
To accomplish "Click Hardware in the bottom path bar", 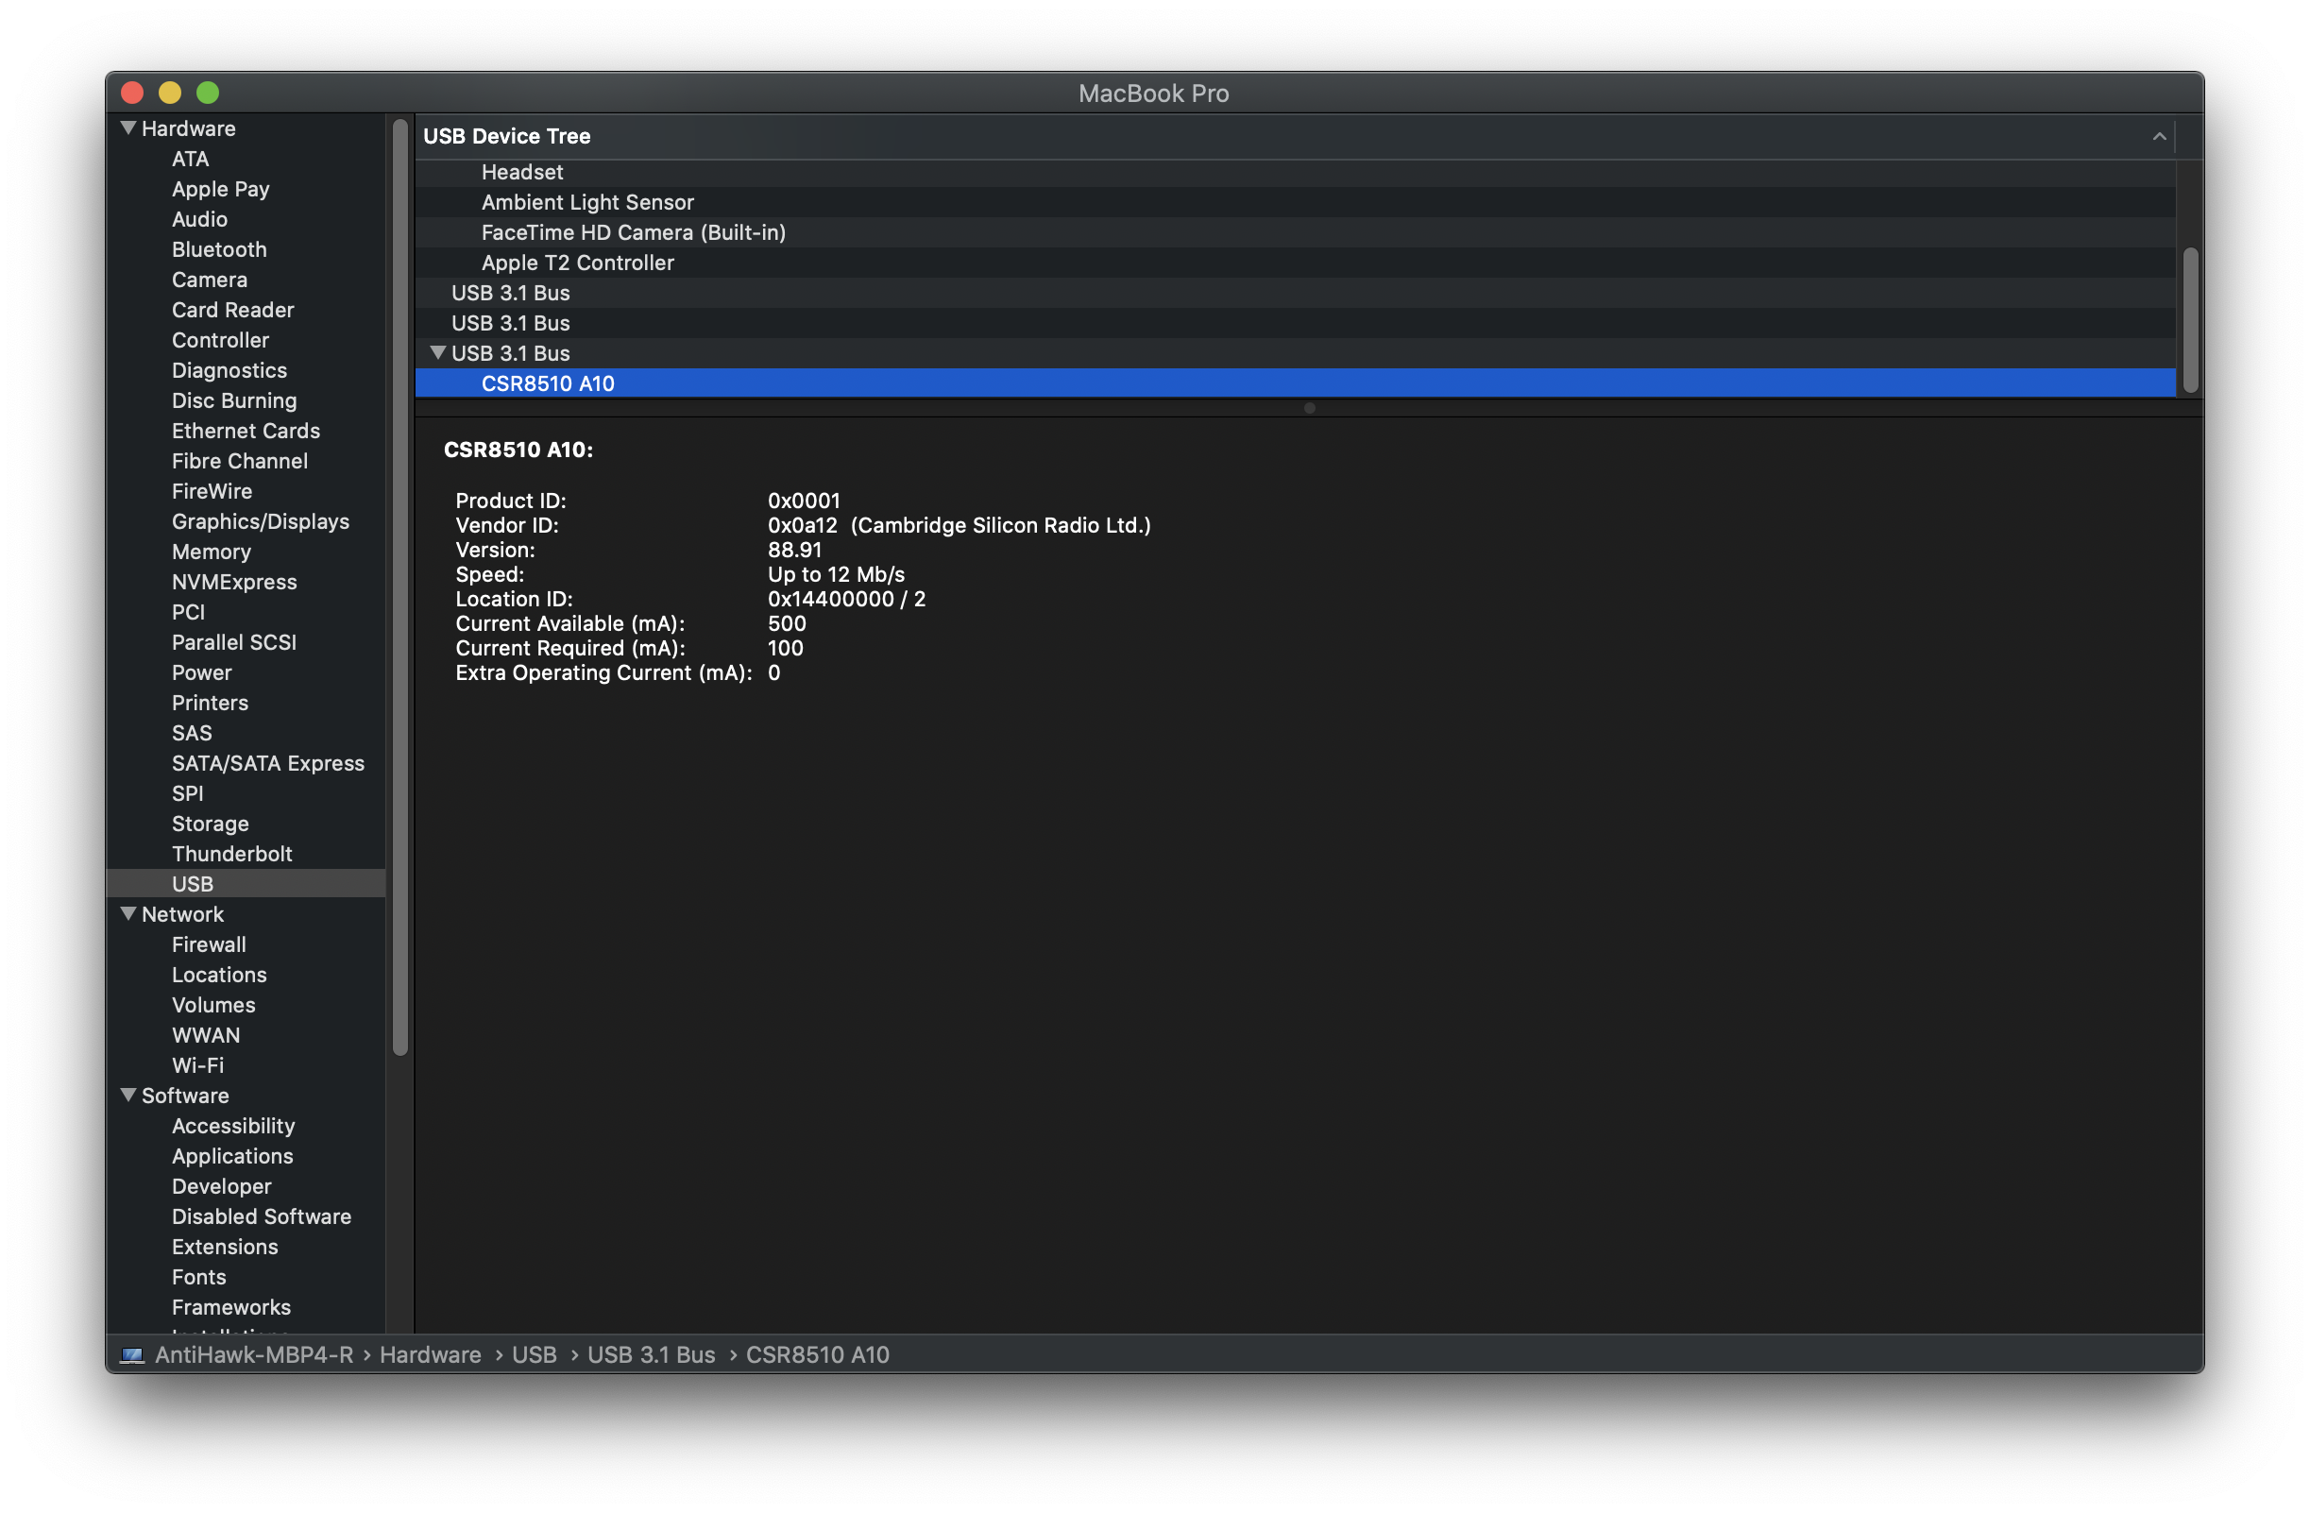I will 430,1355.
